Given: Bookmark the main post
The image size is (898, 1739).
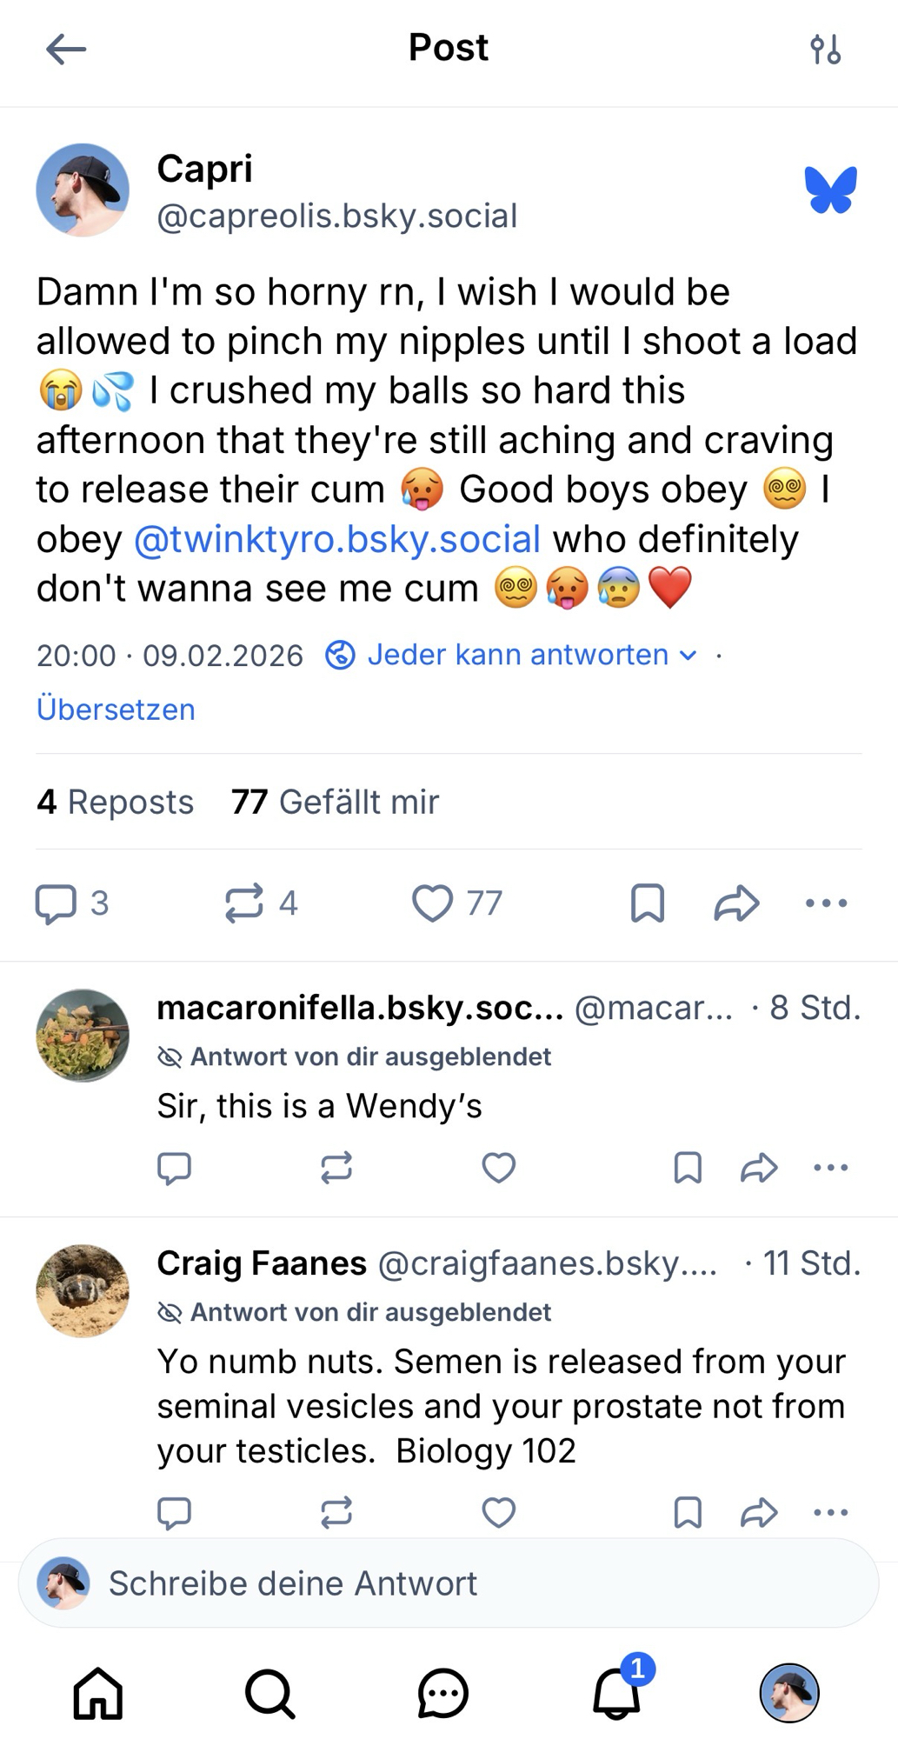Looking at the screenshot, I should pos(648,903).
